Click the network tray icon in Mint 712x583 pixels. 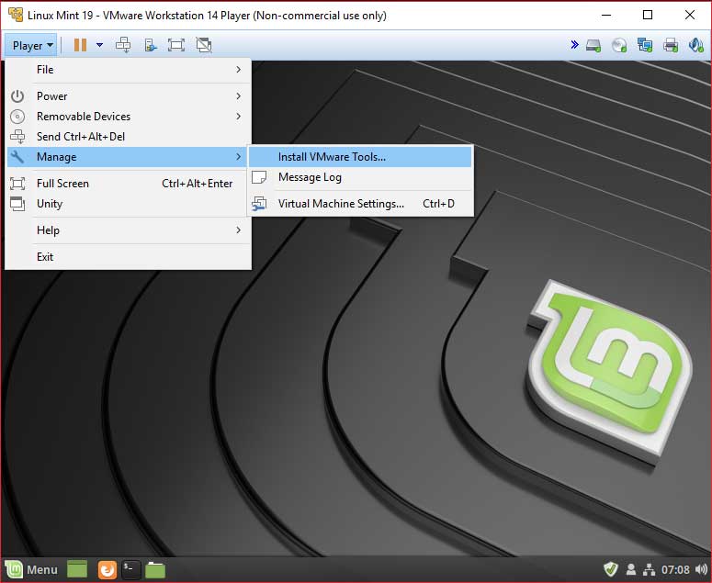650,569
